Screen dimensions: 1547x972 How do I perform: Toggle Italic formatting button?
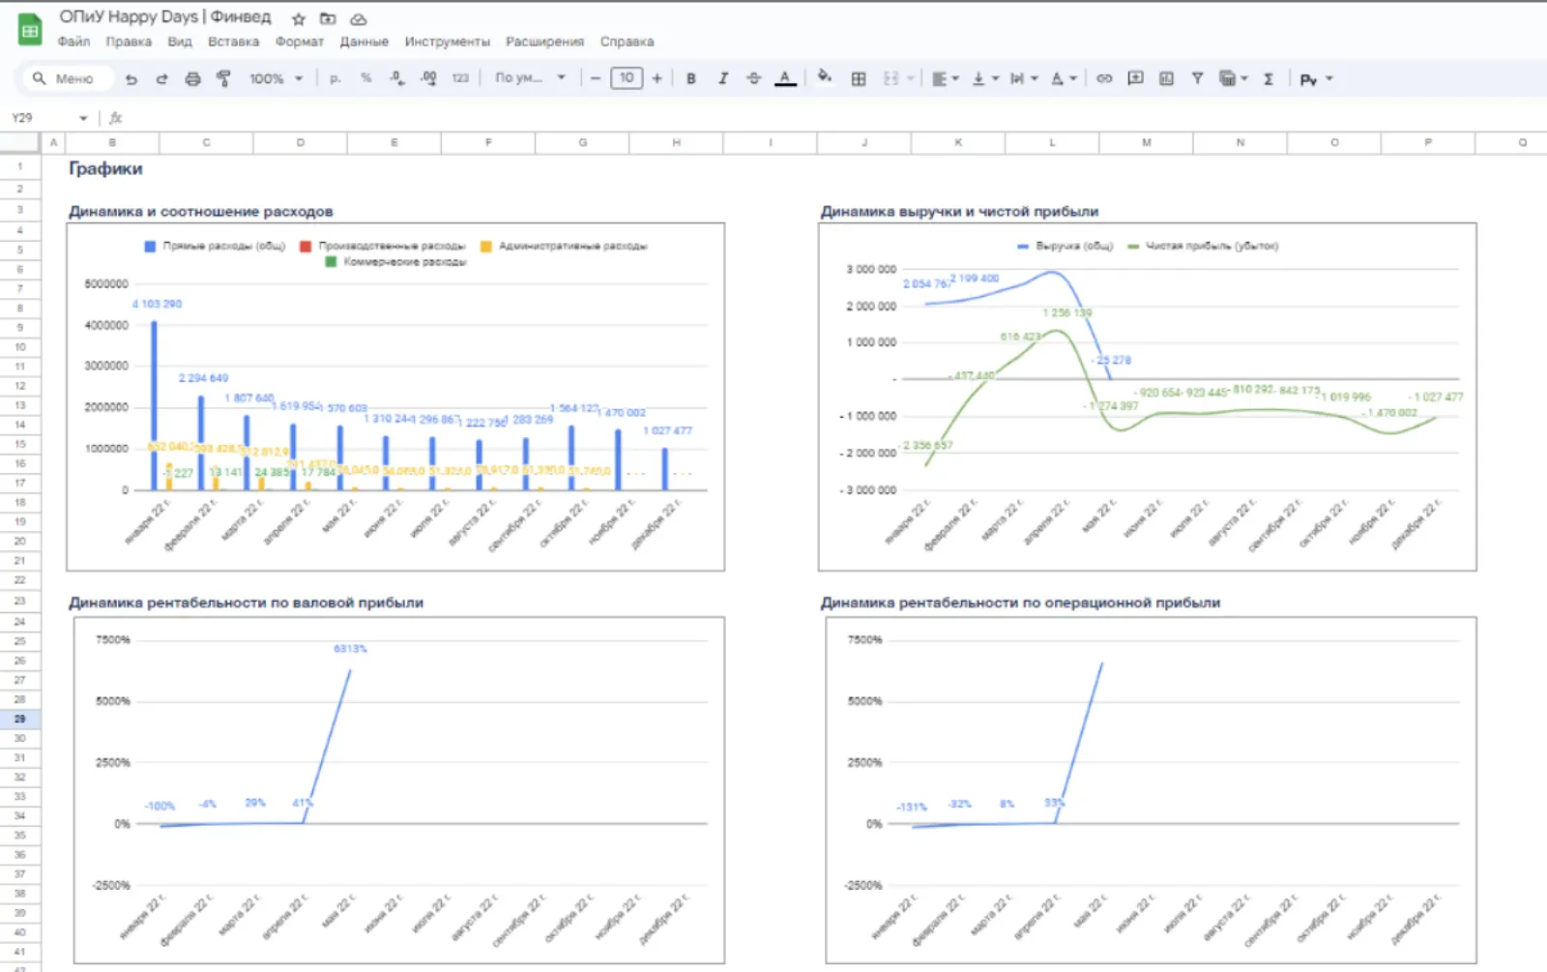click(722, 79)
